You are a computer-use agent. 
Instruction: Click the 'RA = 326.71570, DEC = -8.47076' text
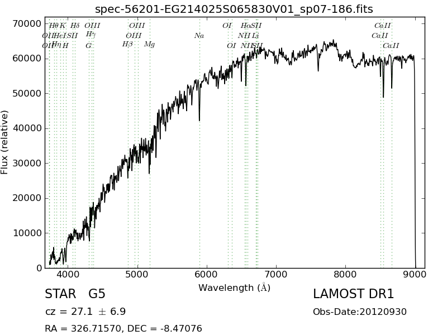tap(123, 328)
